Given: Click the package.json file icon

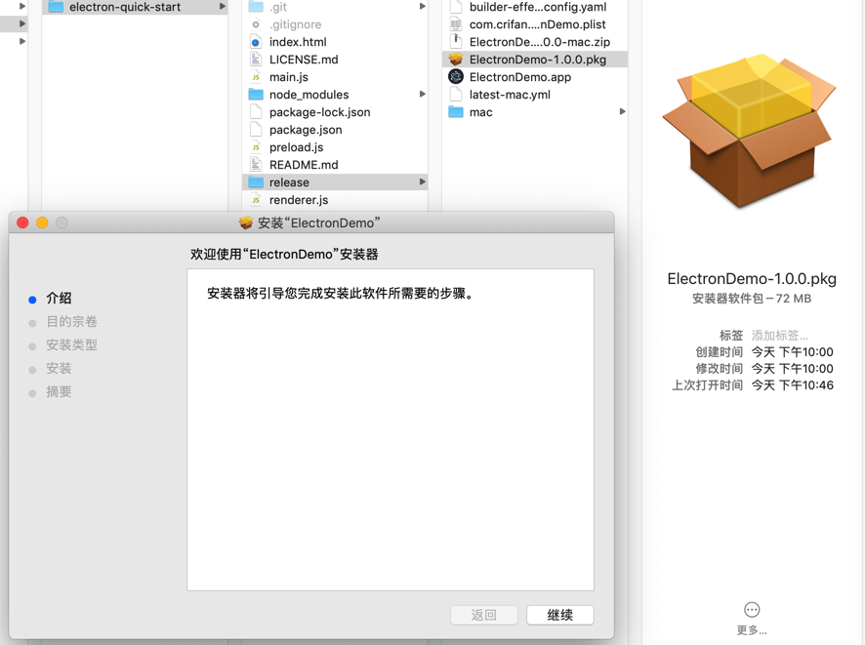Looking at the screenshot, I should [x=256, y=130].
